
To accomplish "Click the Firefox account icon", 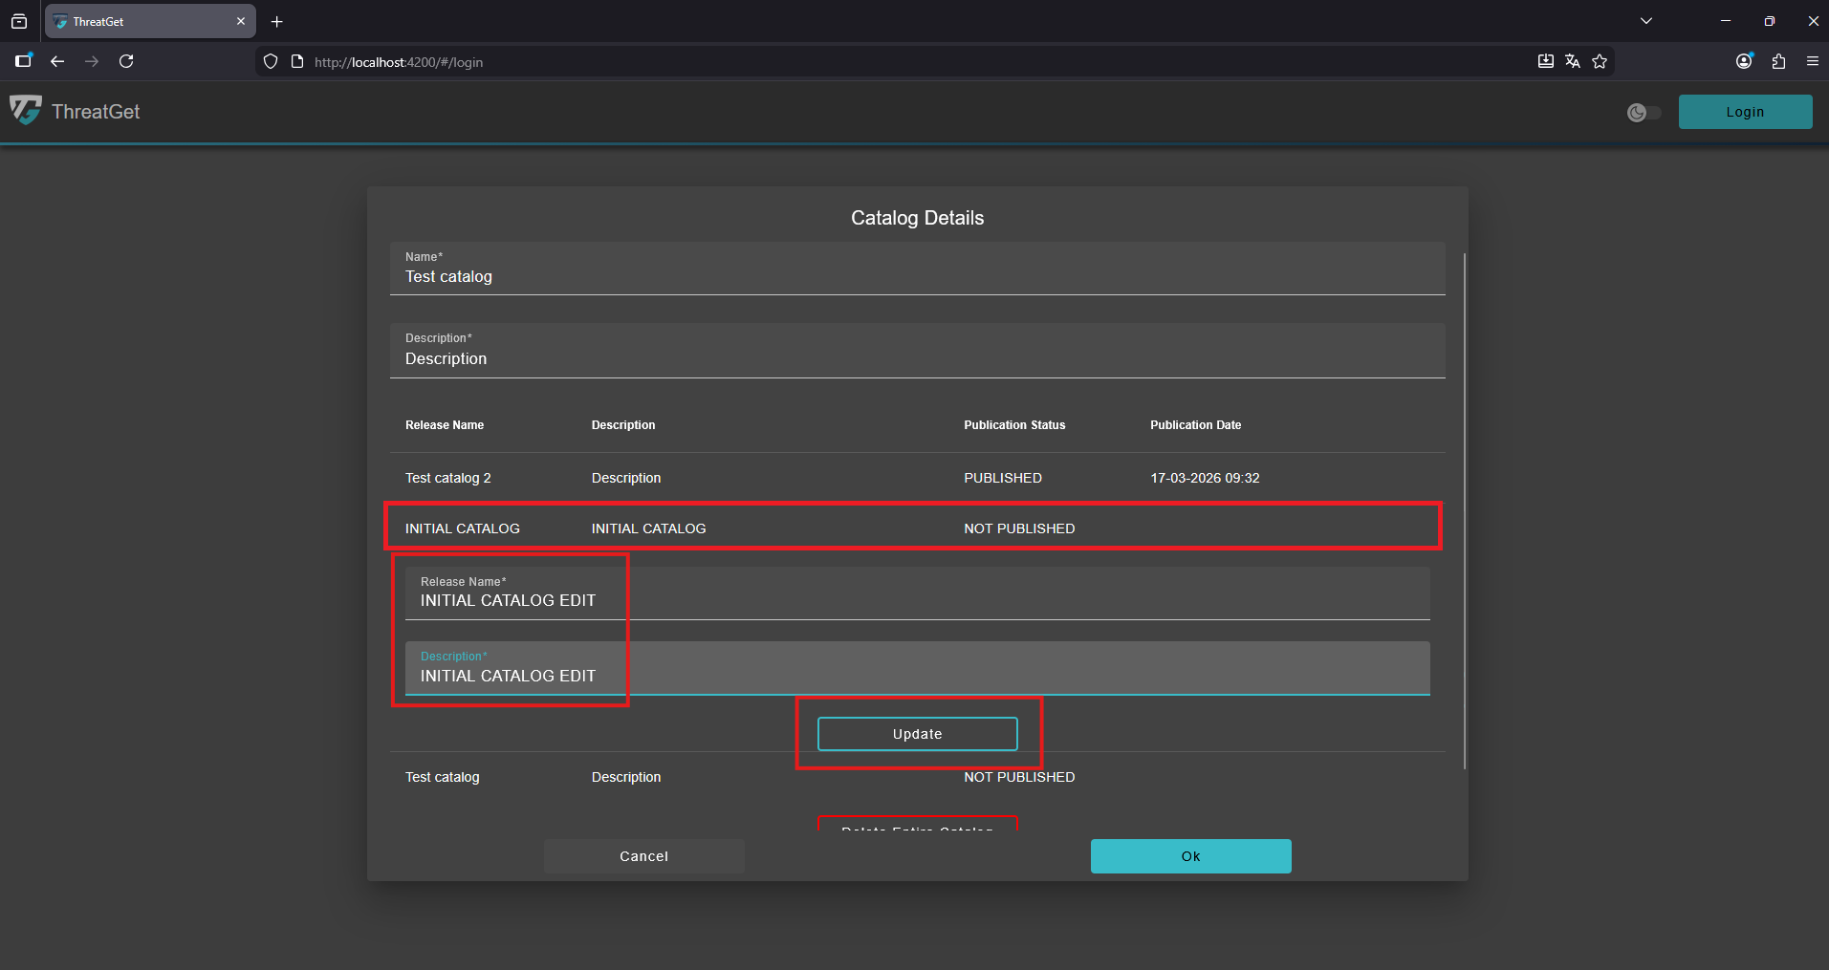I will (1743, 61).
